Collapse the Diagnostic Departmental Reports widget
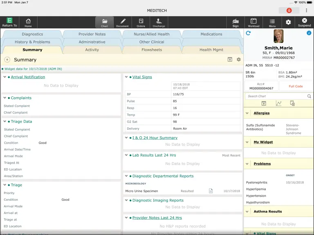This screenshot has height=235, width=314. point(126,176)
